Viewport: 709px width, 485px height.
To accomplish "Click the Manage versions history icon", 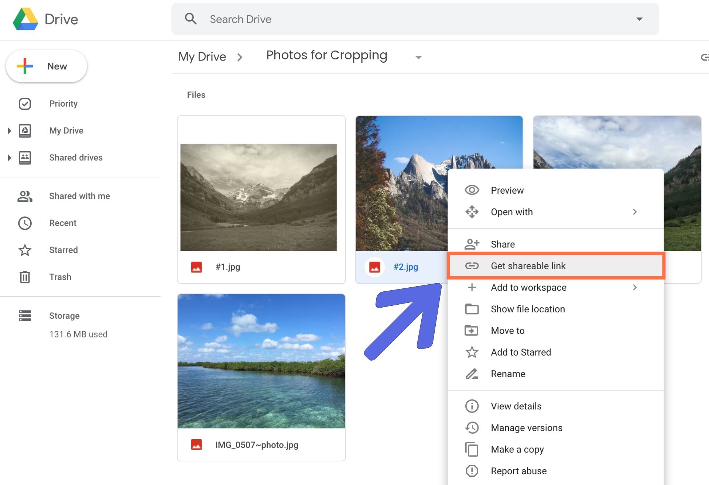I will click(472, 428).
